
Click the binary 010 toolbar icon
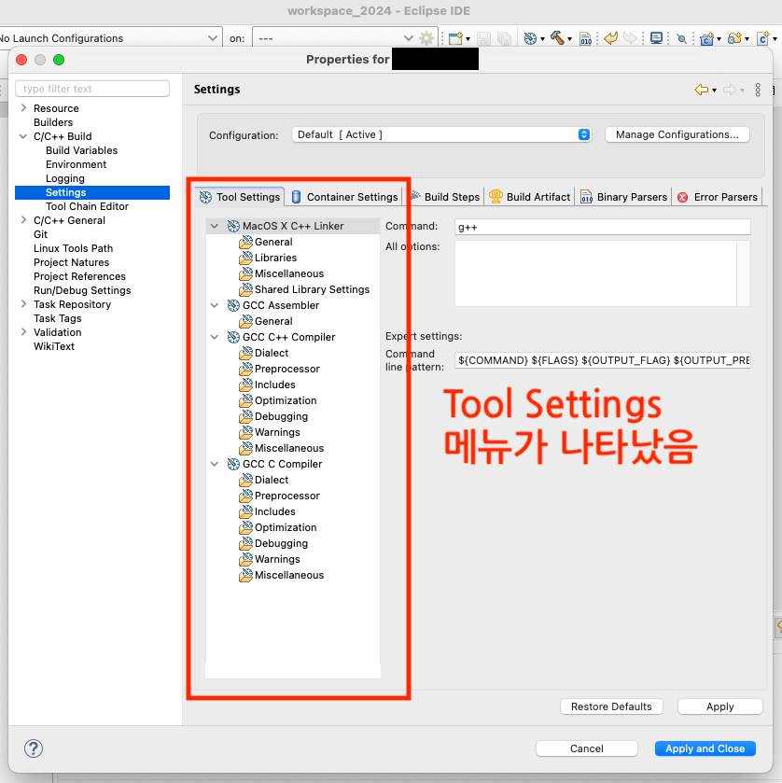[585, 38]
